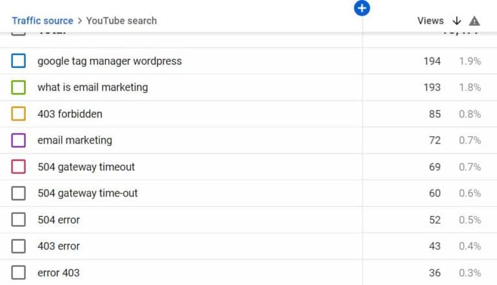Check the orange 403 forbidden box
Image resolution: width=497 pixels, height=285 pixels.
click(18, 114)
